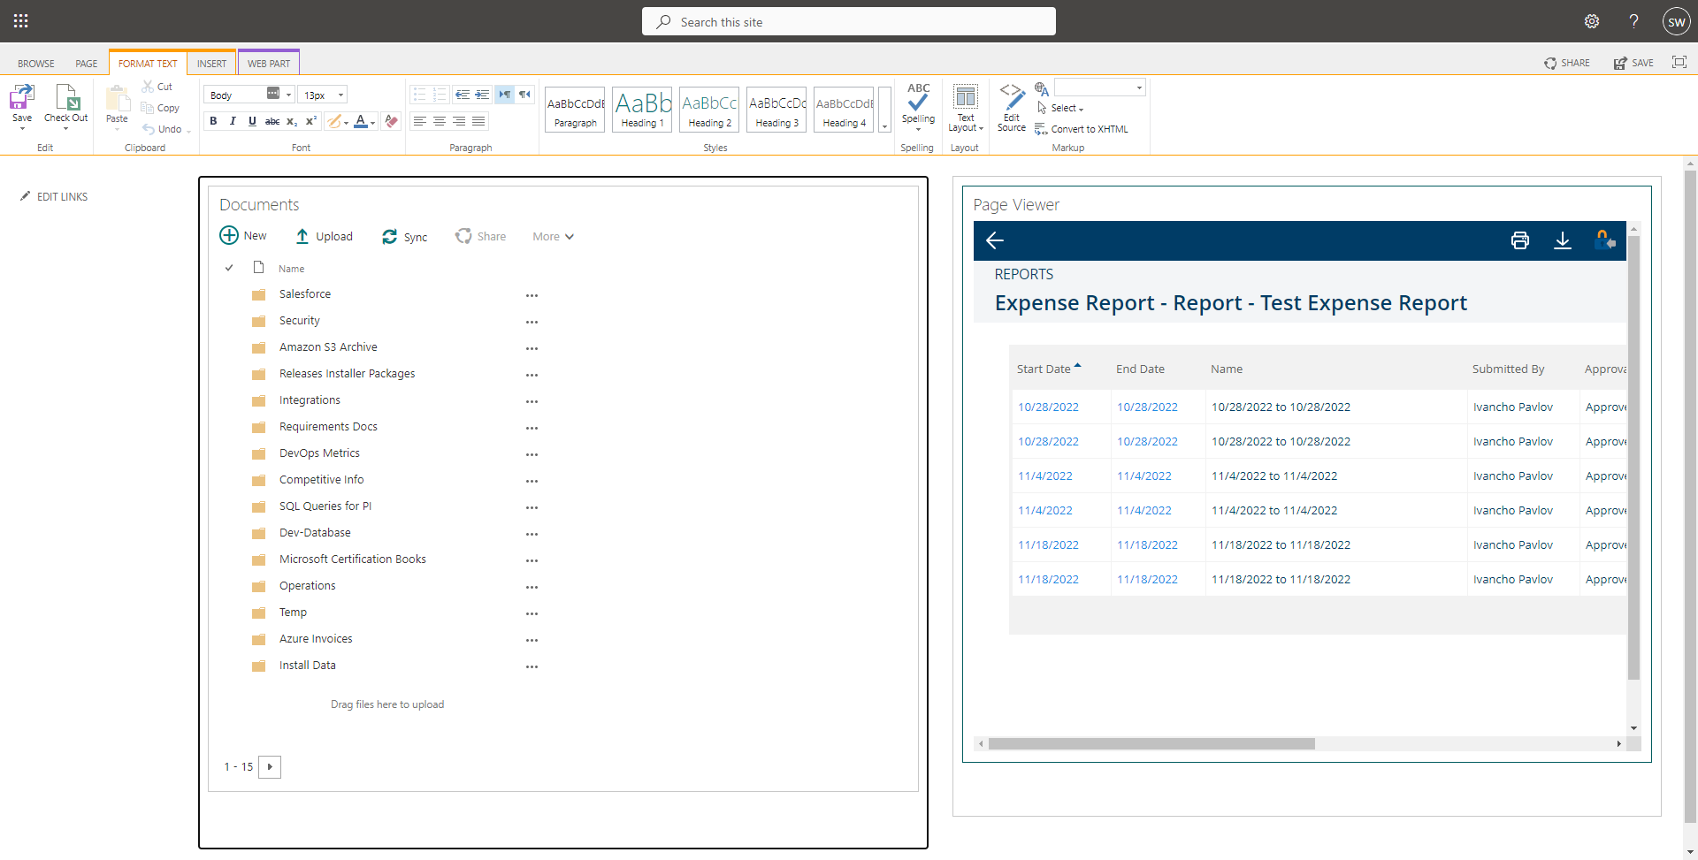Toggle underline formatting

252,121
